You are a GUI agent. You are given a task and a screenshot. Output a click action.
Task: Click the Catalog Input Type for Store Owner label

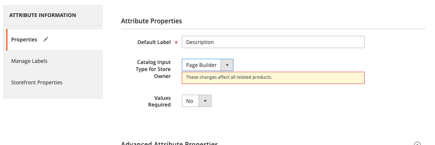pos(153,69)
